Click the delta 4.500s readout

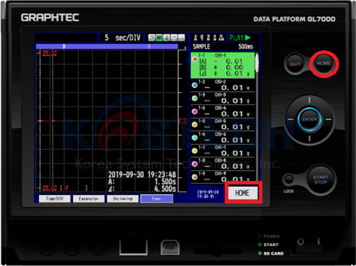pos(142,189)
